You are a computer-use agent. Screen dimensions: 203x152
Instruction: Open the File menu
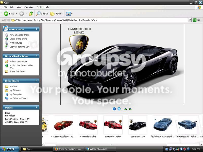tap(5, 7)
